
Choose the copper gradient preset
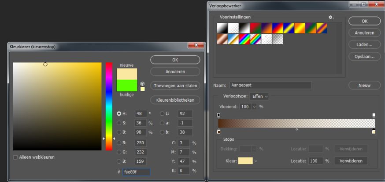tap(222, 39)
